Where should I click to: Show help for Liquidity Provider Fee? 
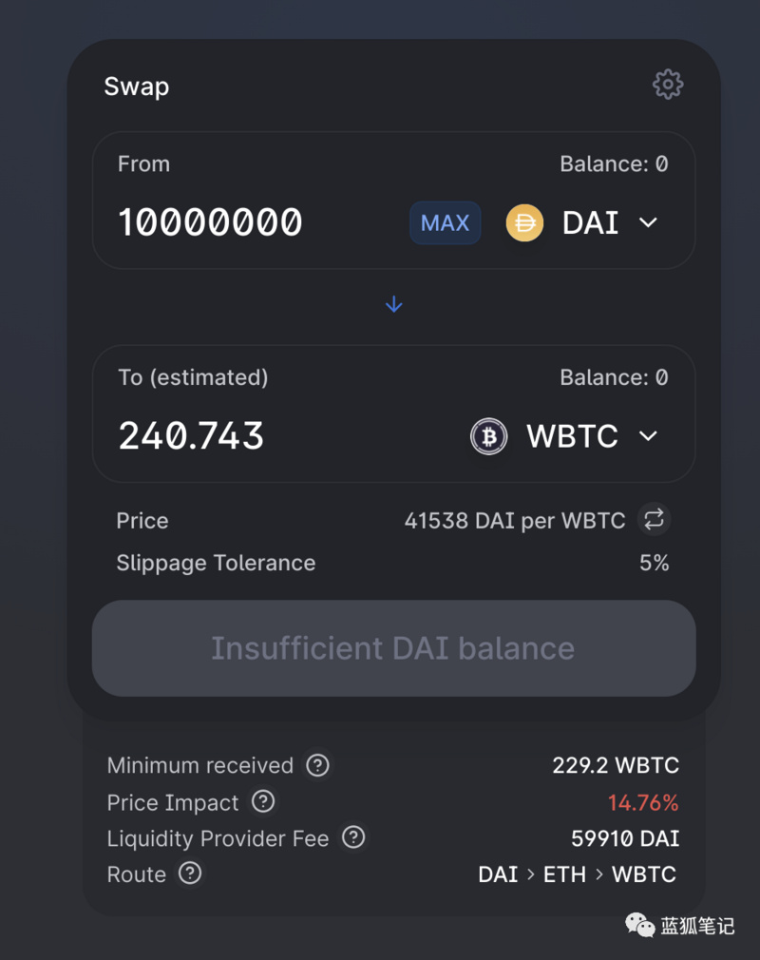click(353, 837)
